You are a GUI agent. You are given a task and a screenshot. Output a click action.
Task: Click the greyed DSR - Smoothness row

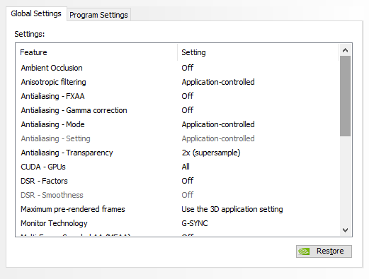(178, 195)
